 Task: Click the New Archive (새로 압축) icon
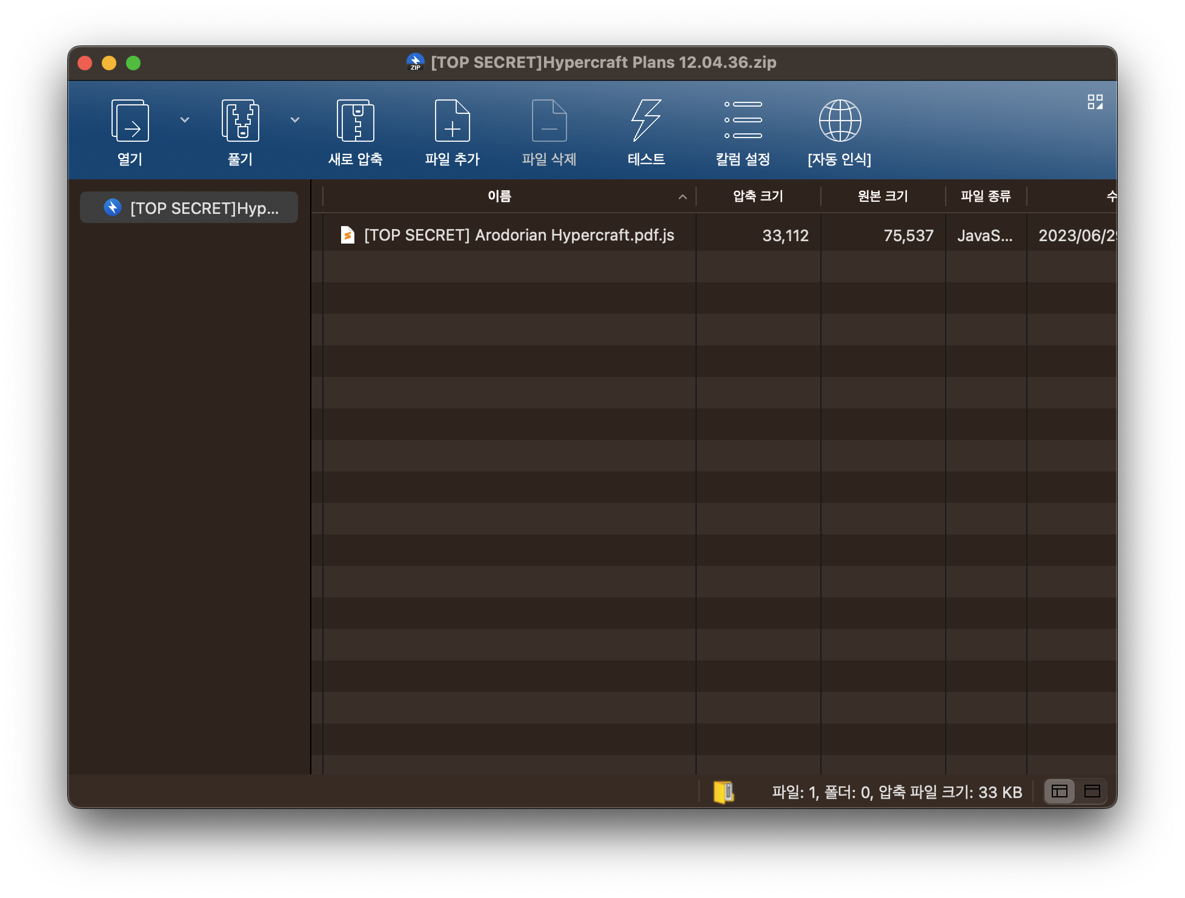point(355,121)
